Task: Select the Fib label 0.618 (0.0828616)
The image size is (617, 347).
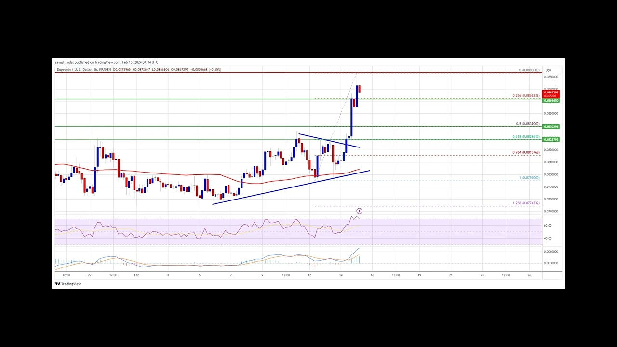Action: click(527, 137)
